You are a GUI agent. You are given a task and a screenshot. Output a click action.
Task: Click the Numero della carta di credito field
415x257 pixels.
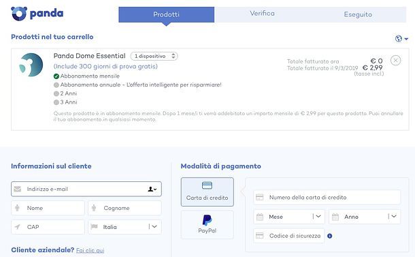coord(327,197)
